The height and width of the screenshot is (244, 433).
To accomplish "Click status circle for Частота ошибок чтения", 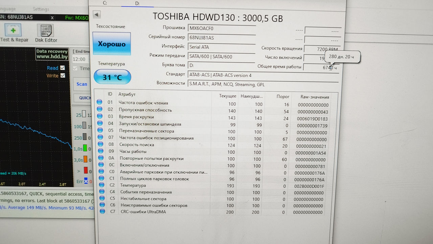I will (x=99, y=102).
